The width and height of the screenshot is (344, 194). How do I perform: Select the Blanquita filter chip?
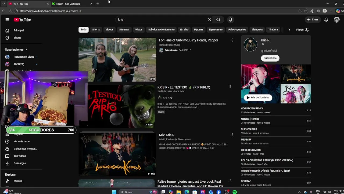(x=257, y=30)
